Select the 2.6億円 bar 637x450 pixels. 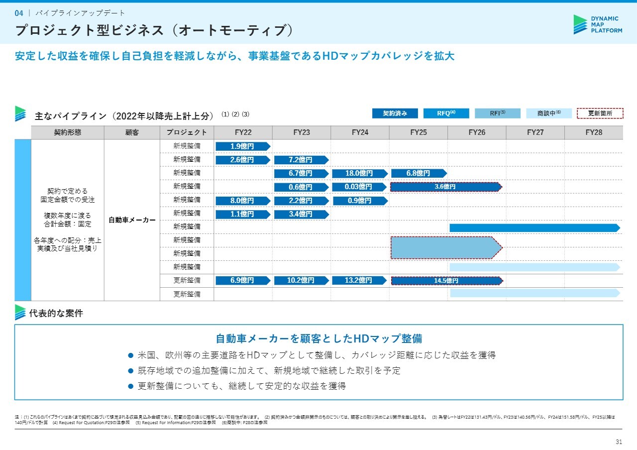coord(243,160)
